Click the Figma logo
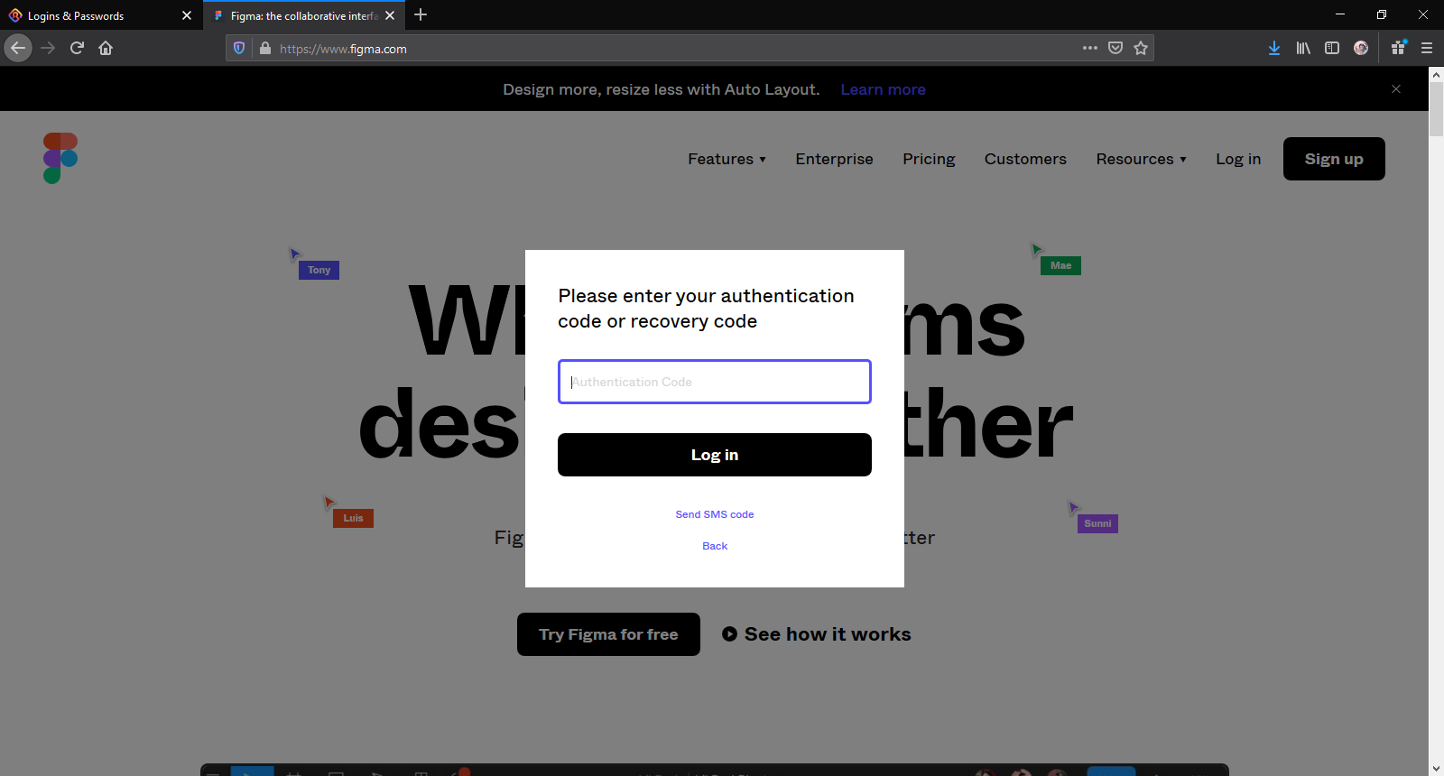The image size is (1444, 776). click(x=60, y=159)
